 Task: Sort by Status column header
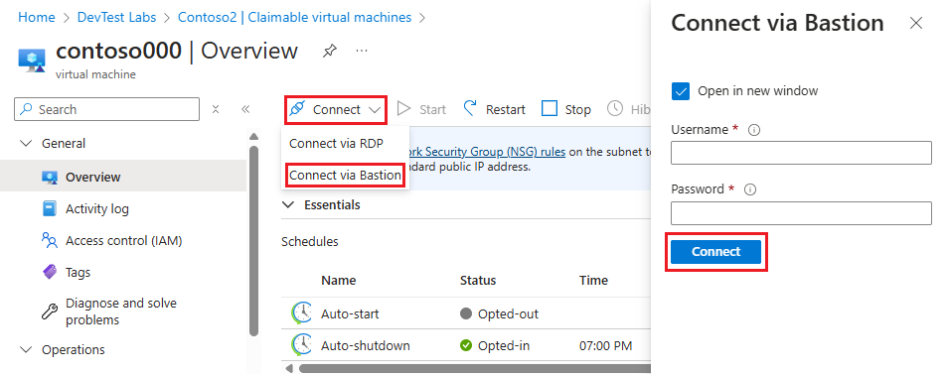(478, 281)
